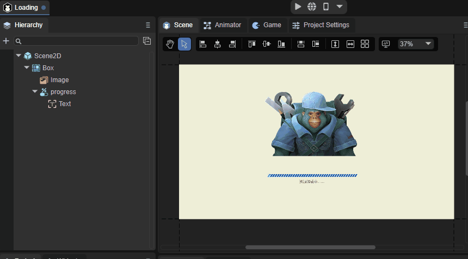Viewport: 468px width, 259px height.
Task: Collapse the Scene2D tree node
Action: 19,55
